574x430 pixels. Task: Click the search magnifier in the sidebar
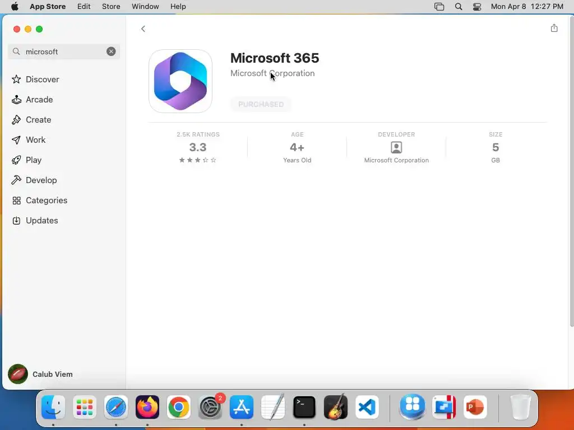click(x=16, y=52)
